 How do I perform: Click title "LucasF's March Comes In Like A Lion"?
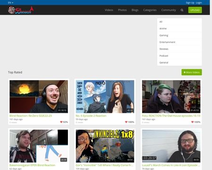[x=171, y=165]
